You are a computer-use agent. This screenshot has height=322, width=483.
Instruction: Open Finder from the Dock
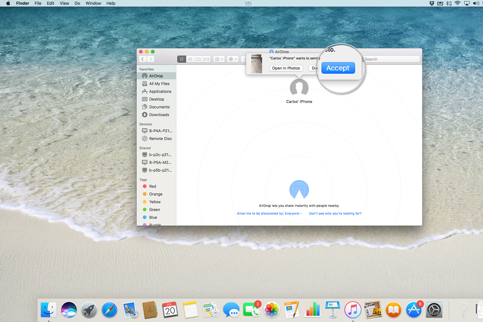click(x=49, y=310)
